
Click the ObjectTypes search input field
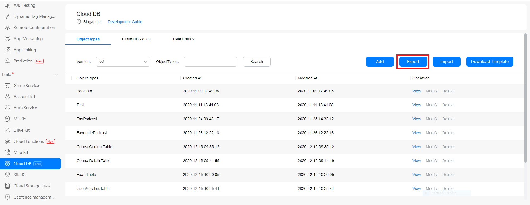tap(210, 62)
